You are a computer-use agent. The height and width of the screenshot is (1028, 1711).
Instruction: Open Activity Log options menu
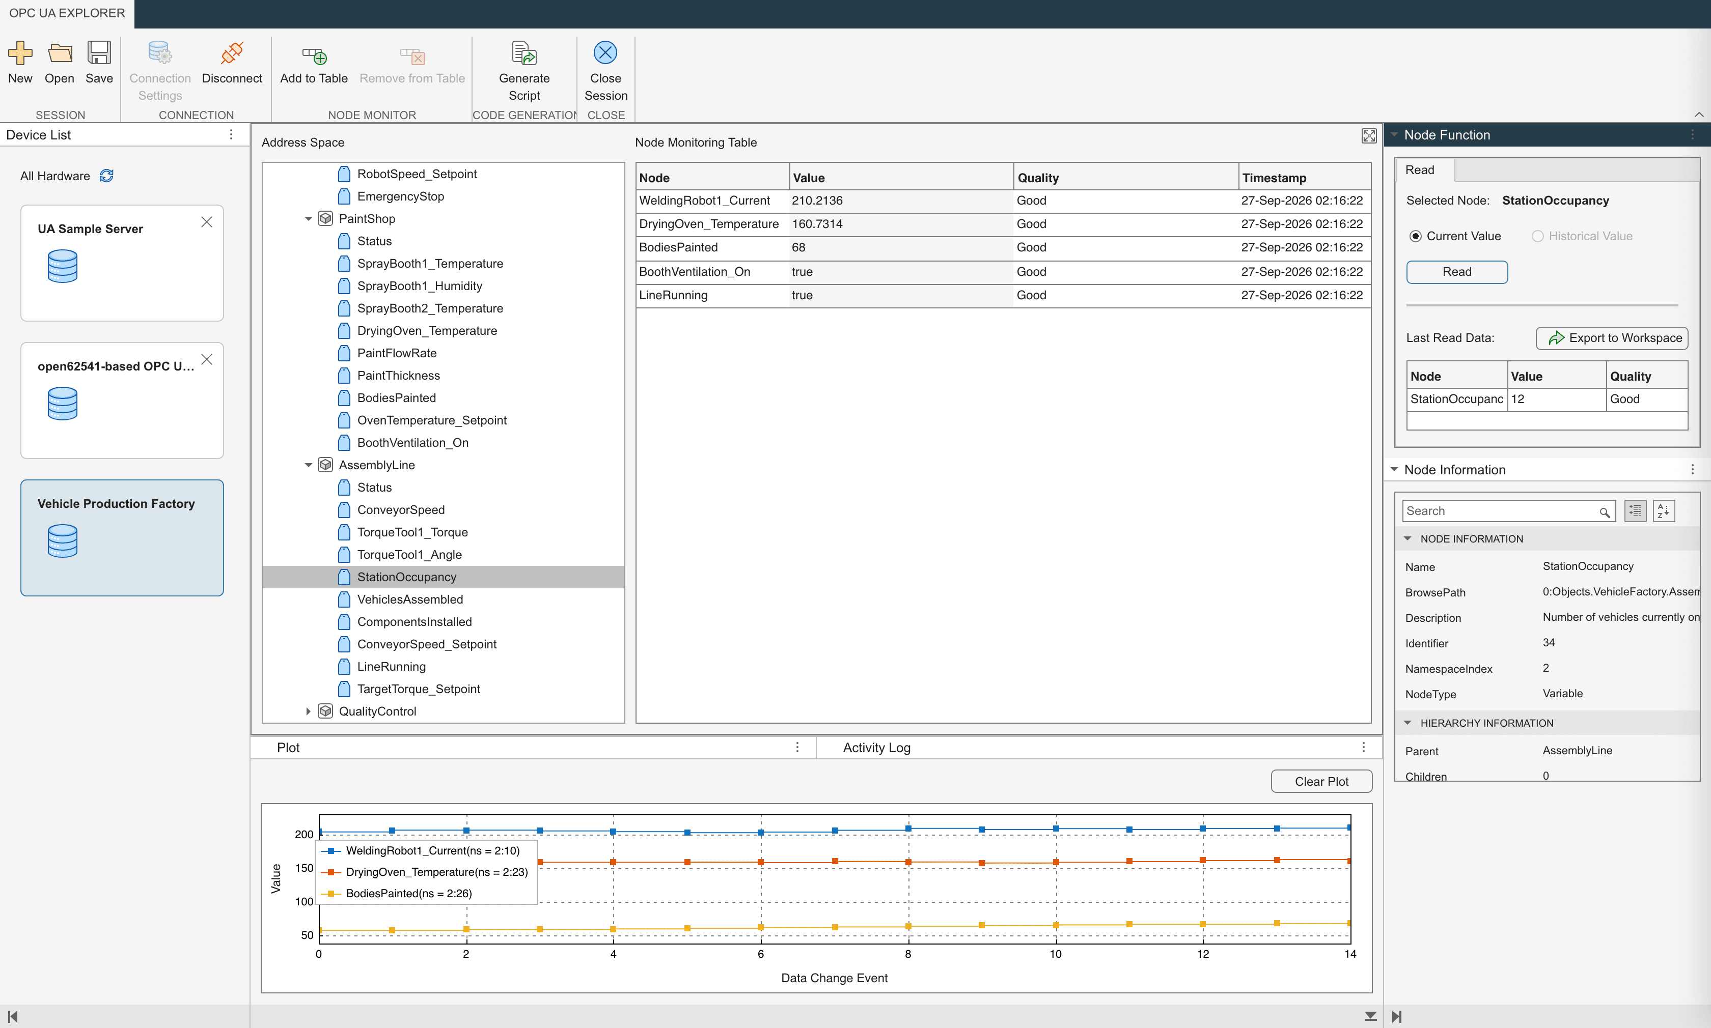click(1363, 747)
